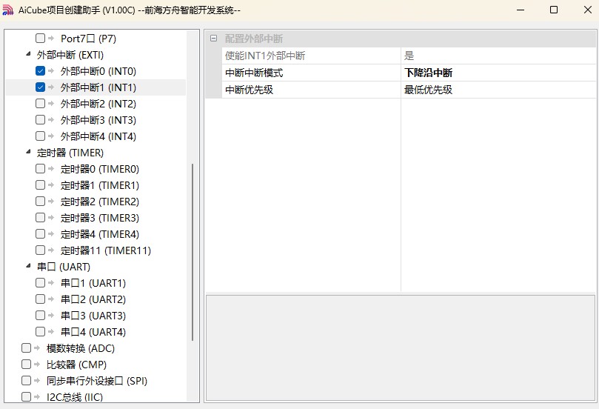Select the 外部中断0 (INT0) tree item

(x=98, y=71)
